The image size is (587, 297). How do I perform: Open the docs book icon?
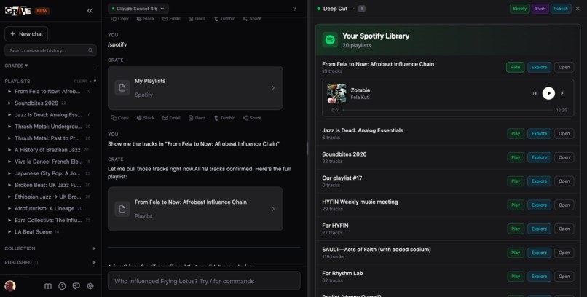[x=48, y=286]
